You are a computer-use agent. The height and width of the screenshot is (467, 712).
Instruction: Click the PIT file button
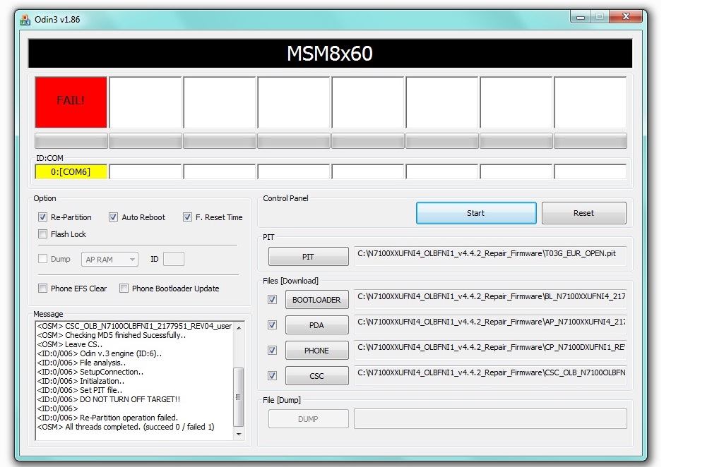pos(308,257)
